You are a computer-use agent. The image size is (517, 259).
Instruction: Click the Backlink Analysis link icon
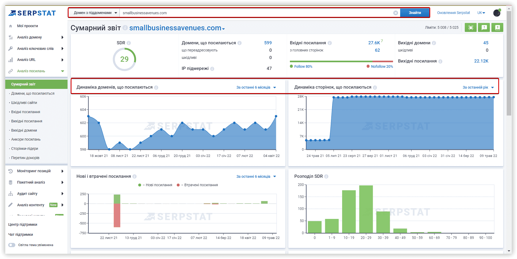pyautogui.click(x=11, y=71)
